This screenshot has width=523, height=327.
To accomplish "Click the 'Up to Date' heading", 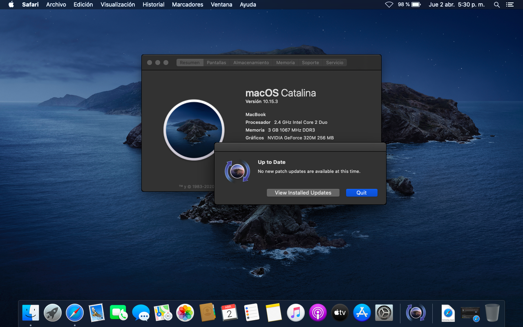I will 272,162.
